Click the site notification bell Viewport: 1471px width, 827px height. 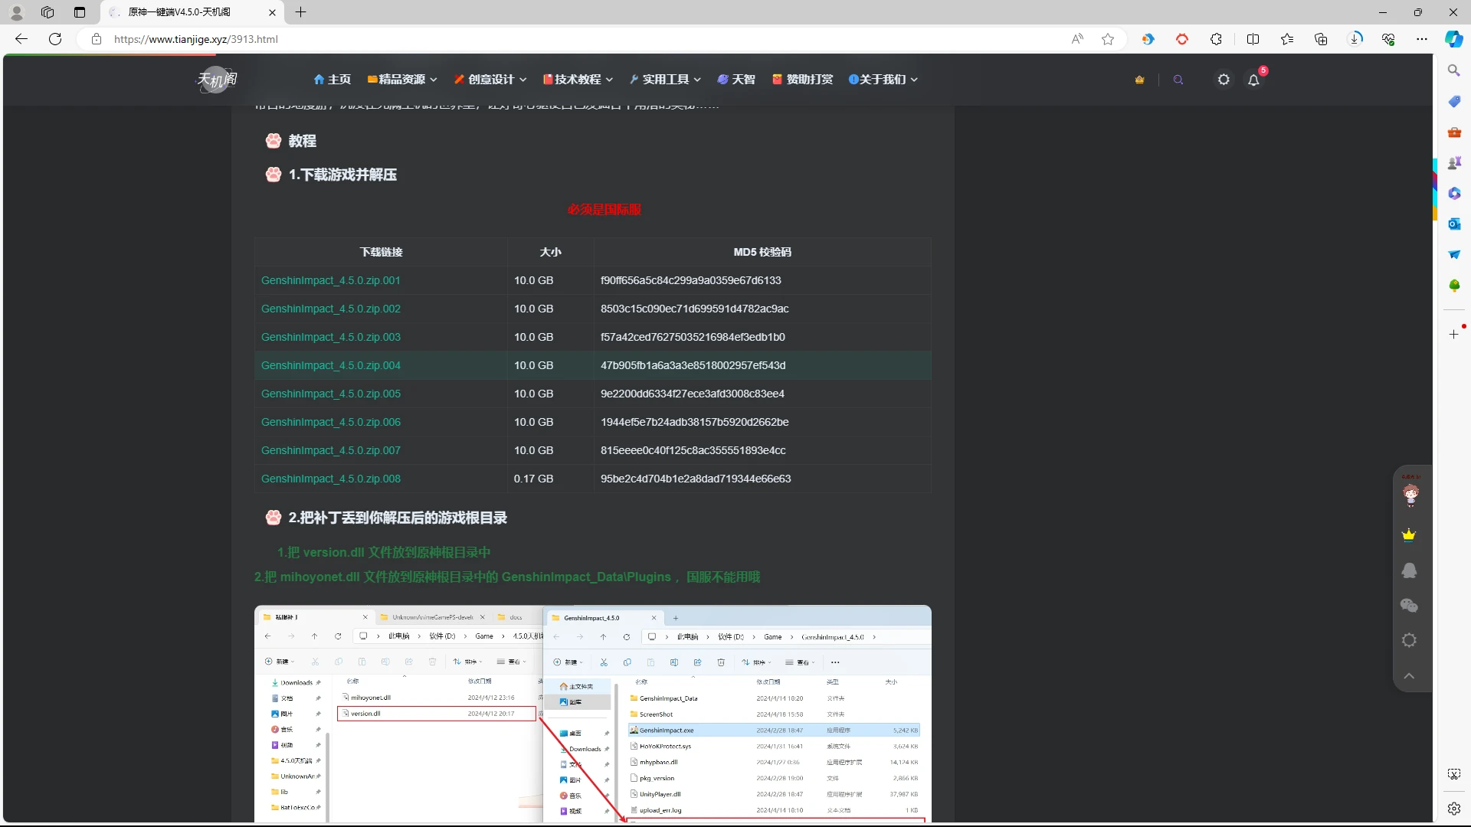pyautogui.click(x=1253, y=80)
